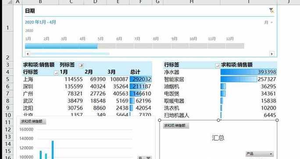
Task: Open the 行标签 sort dropdown in column B
Action: click(x=56, y=73)
